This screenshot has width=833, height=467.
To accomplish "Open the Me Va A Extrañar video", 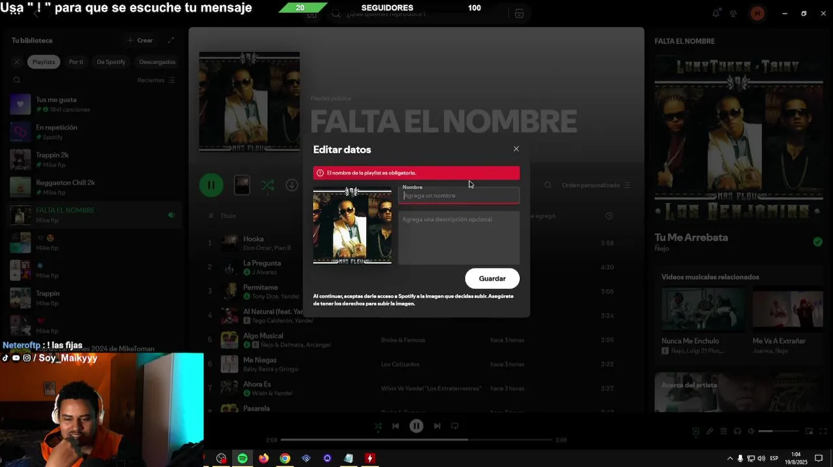I will 788,309.
